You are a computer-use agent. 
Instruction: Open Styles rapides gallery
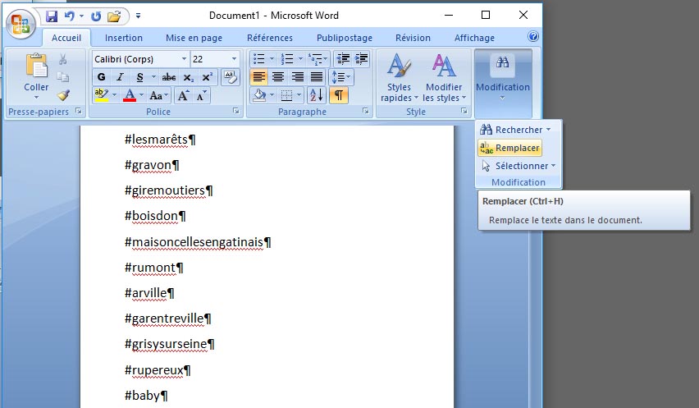pyautogui.click(x=399, y=78)
